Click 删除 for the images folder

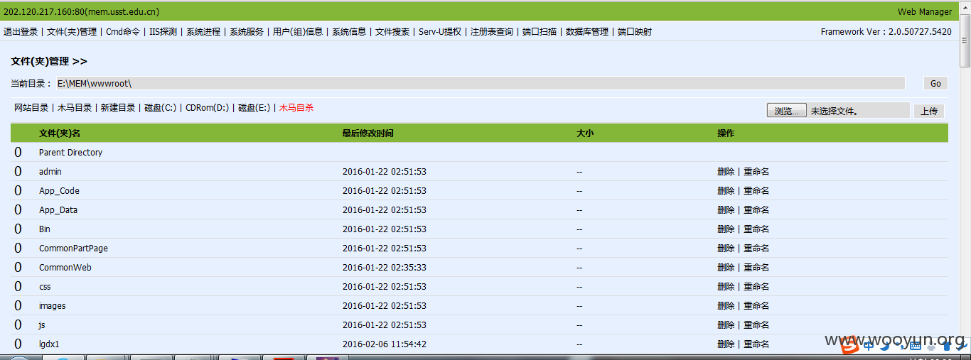726,306
